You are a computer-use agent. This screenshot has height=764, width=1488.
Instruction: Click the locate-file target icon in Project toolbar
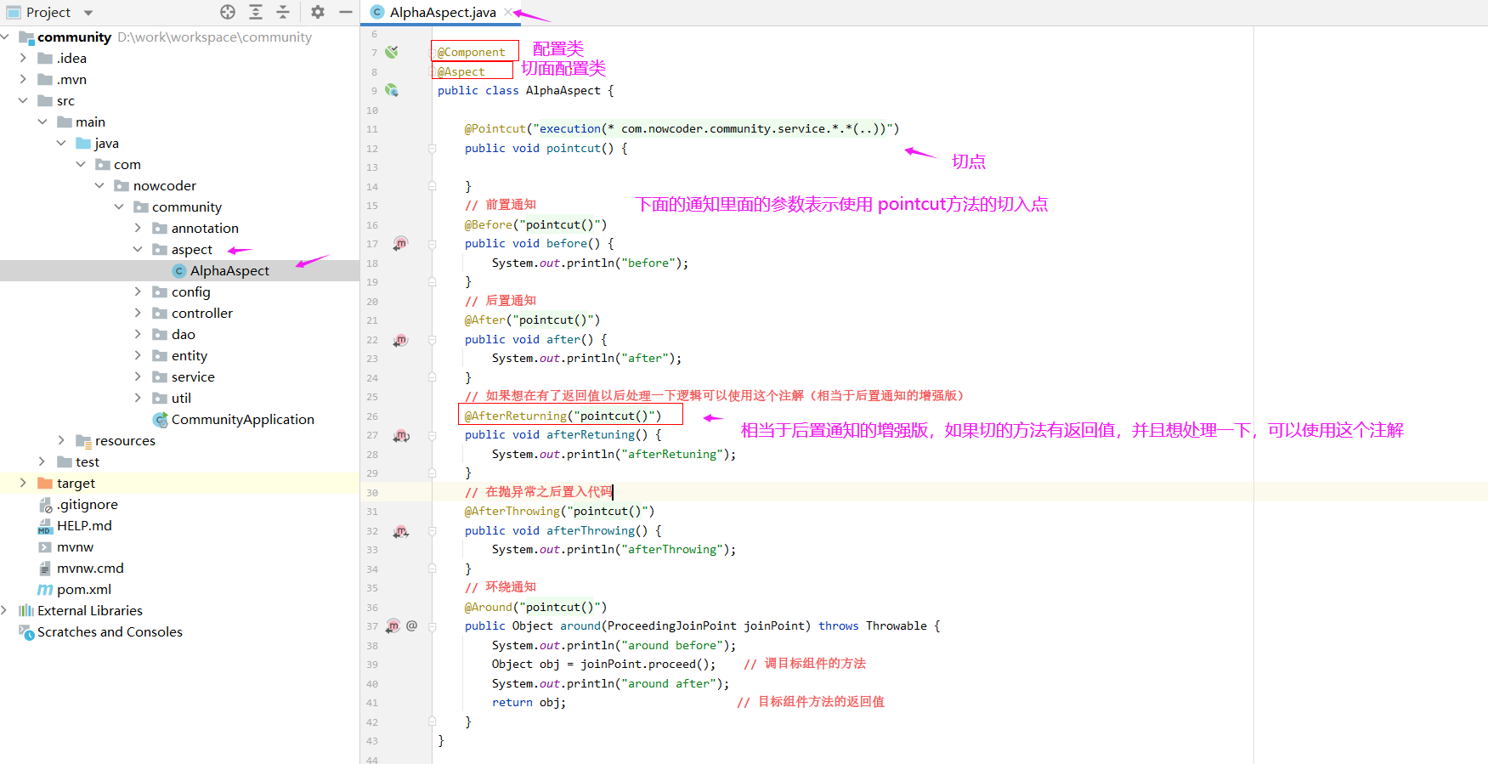[228, 12]
